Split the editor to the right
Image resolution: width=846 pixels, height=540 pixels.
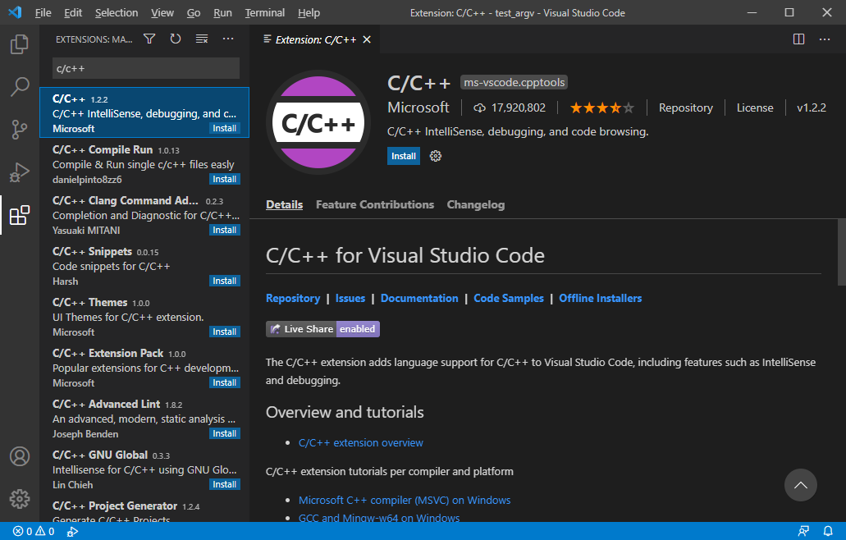point(798,39)
